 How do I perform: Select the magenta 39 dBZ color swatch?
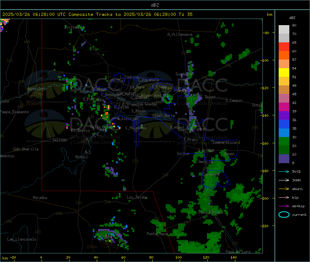click(x=284, y=107)
